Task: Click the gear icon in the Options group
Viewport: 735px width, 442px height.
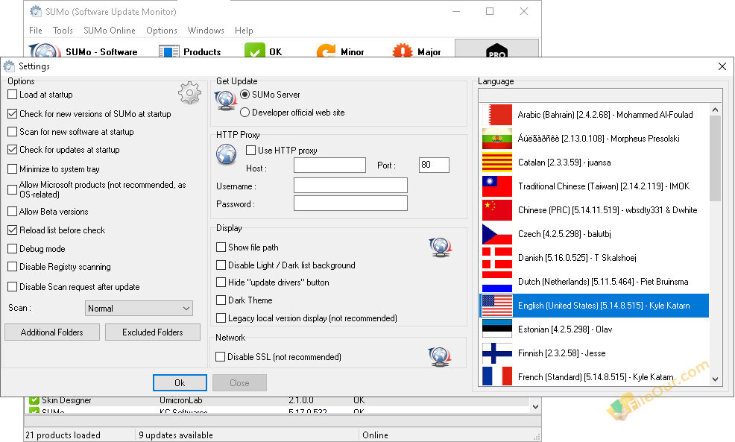Action: point(189,93)
